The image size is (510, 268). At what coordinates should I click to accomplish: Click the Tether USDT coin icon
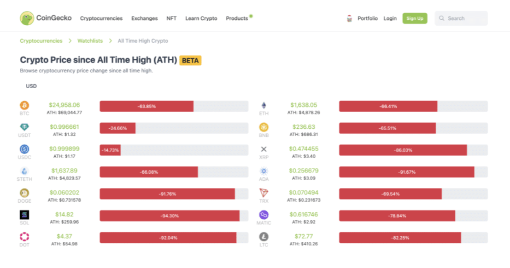24,127
